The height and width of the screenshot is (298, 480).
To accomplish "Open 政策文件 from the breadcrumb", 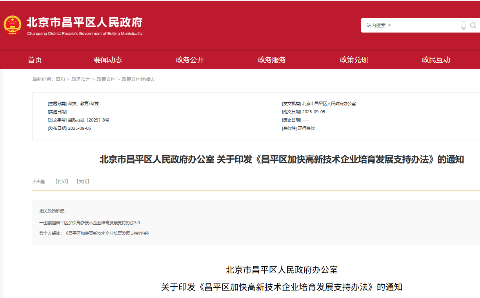I will (x=105, y=79).
